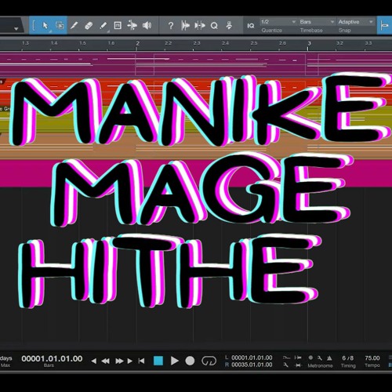Open the question mark help icon

[x=171, y=25]
